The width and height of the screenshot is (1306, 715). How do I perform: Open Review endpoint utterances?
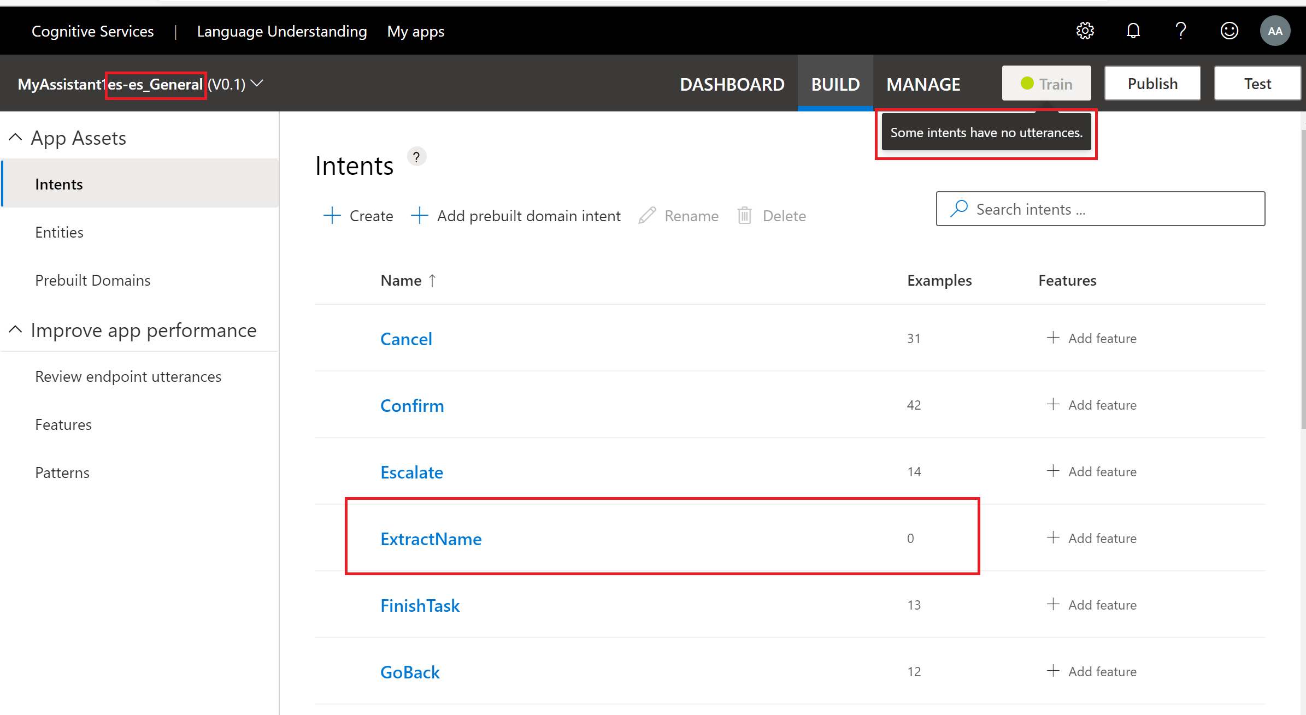click(128, 376)
